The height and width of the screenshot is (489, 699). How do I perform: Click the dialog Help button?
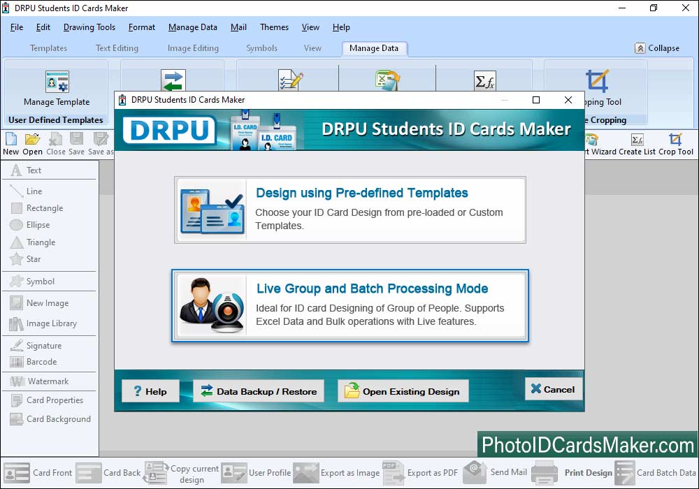(x=151, y=391)
